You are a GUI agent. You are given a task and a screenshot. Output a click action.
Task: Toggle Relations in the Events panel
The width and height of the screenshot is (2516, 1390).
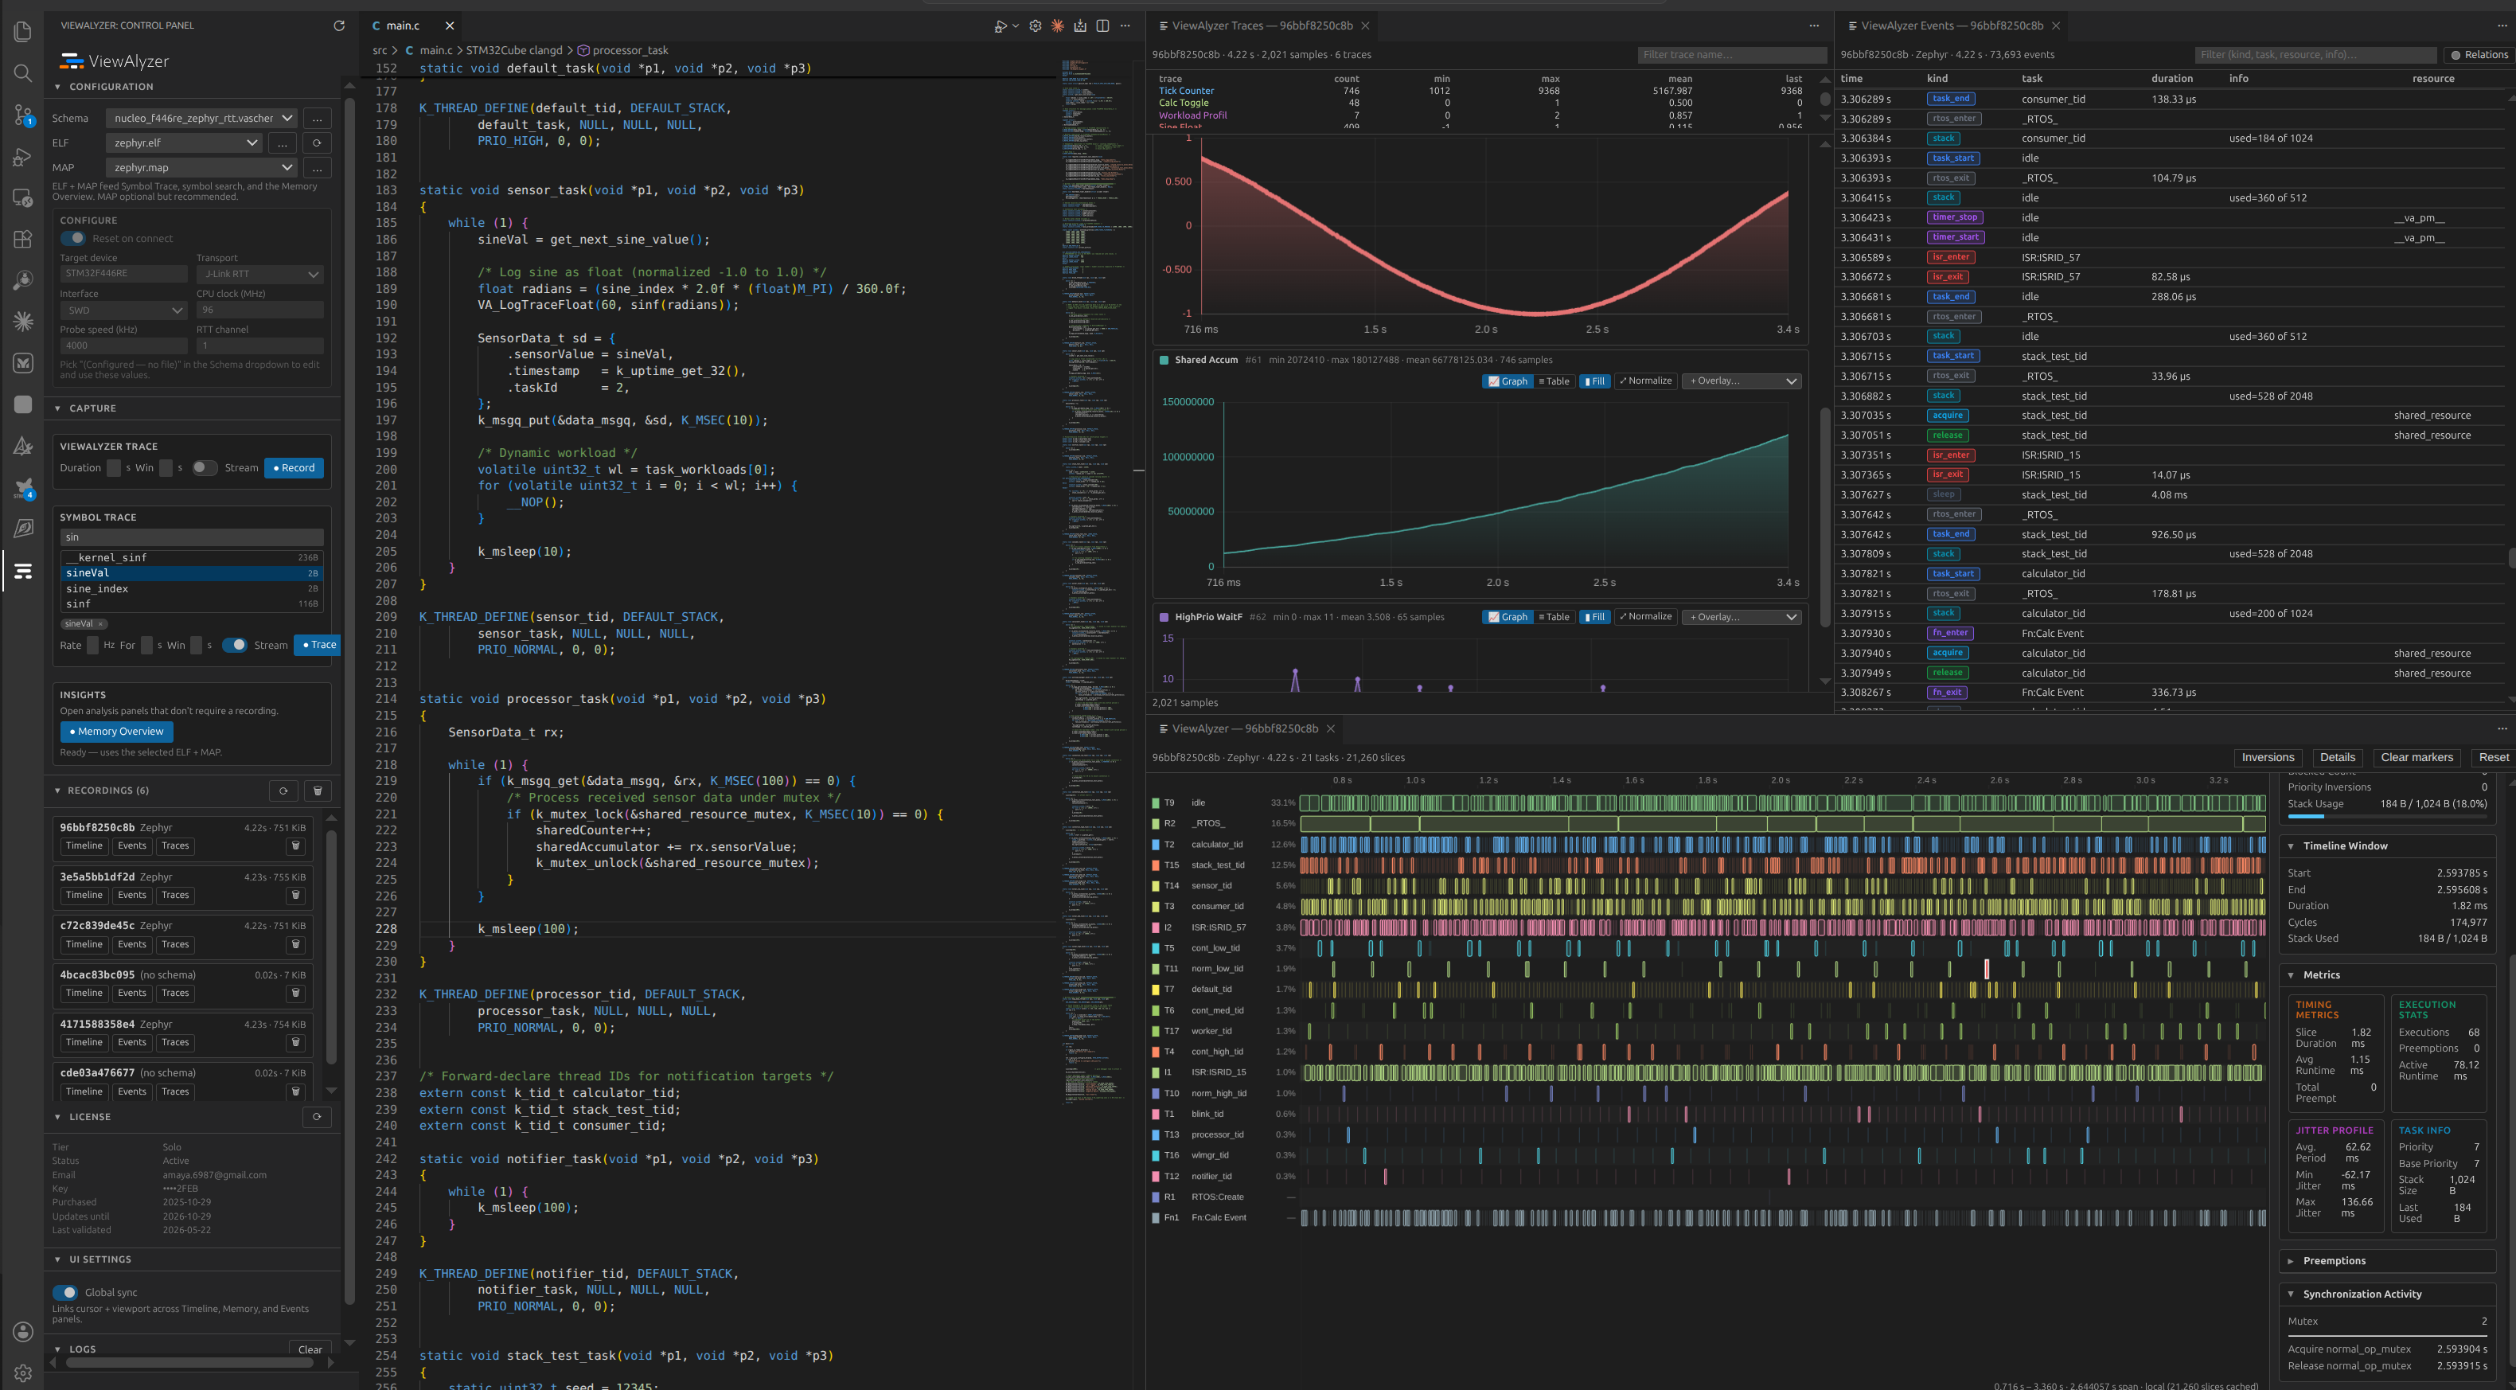[x=2479, y=55]
